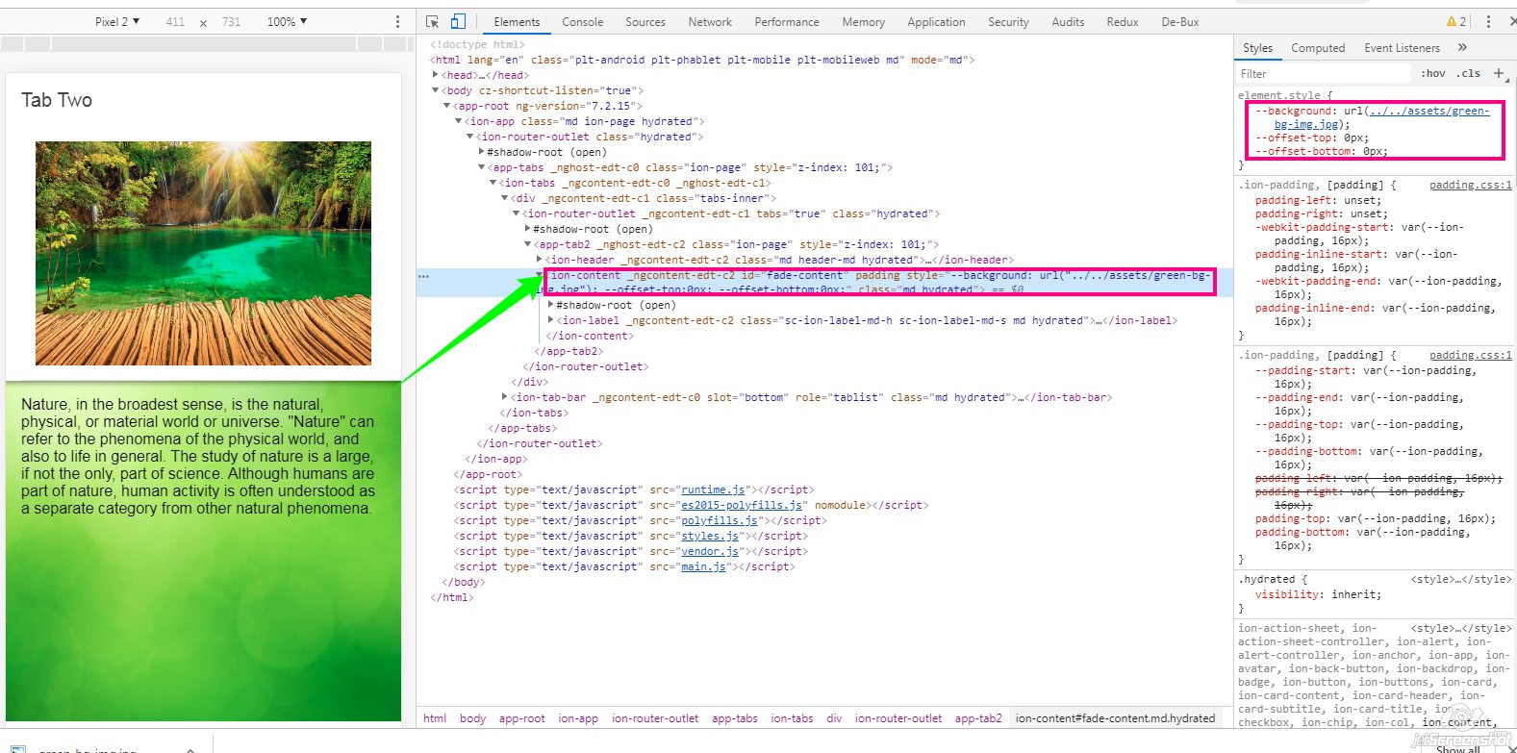This screenshot has width=1517, height=753.
Task: Switch to the Redux tab
Action: point(1123,21)
